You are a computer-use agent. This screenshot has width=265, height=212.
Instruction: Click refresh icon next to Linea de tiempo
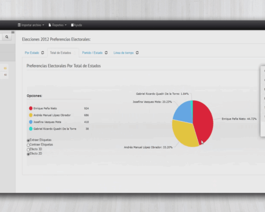[137, 52]
